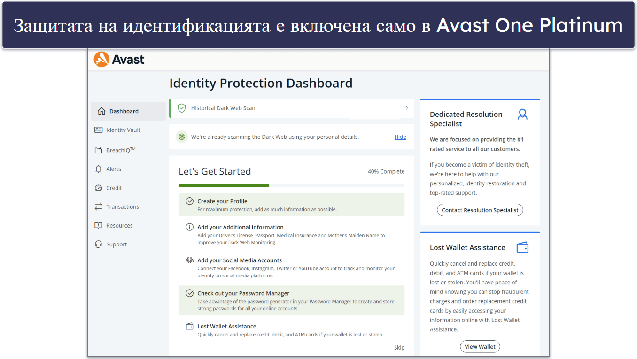The height and width of the screenshot is (359, 637).
Task: Click the Create your Profile checkmark icon
Action: click(190, 201)
